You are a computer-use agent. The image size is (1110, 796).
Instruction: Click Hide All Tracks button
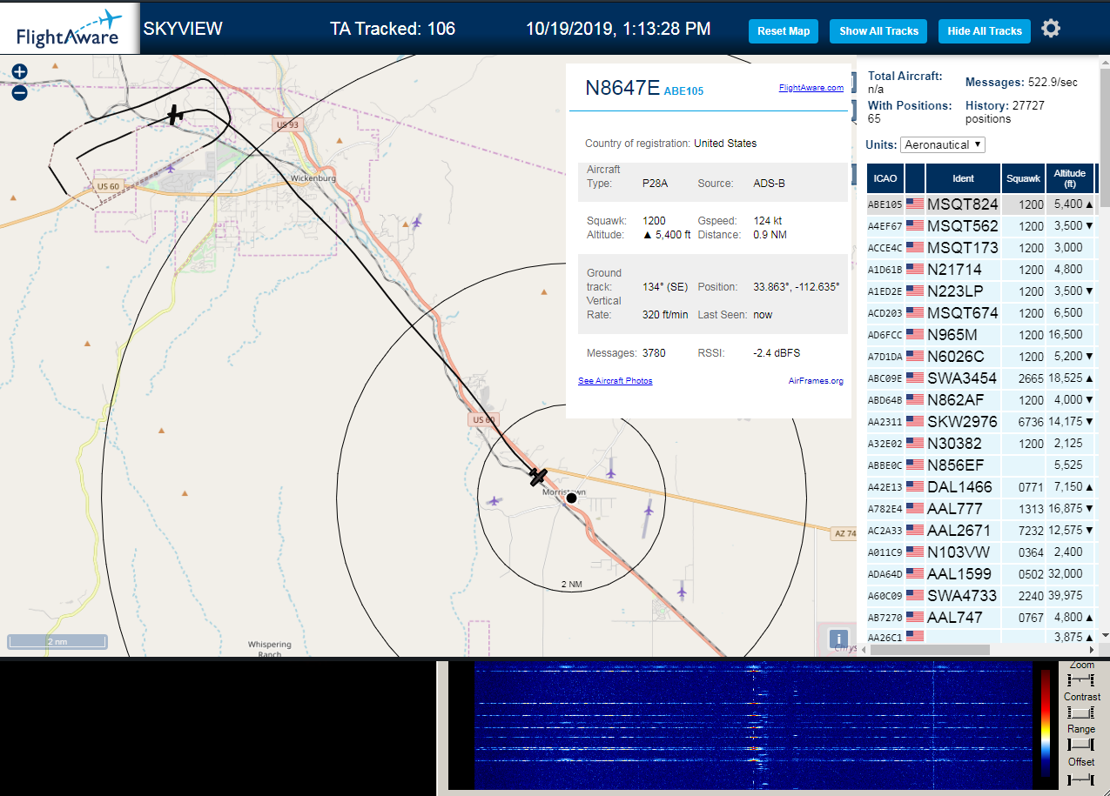(985, 31)
